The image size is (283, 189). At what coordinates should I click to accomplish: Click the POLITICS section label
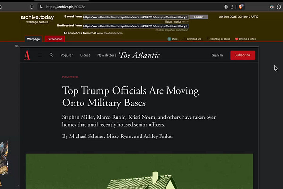[x=70, y=77]
